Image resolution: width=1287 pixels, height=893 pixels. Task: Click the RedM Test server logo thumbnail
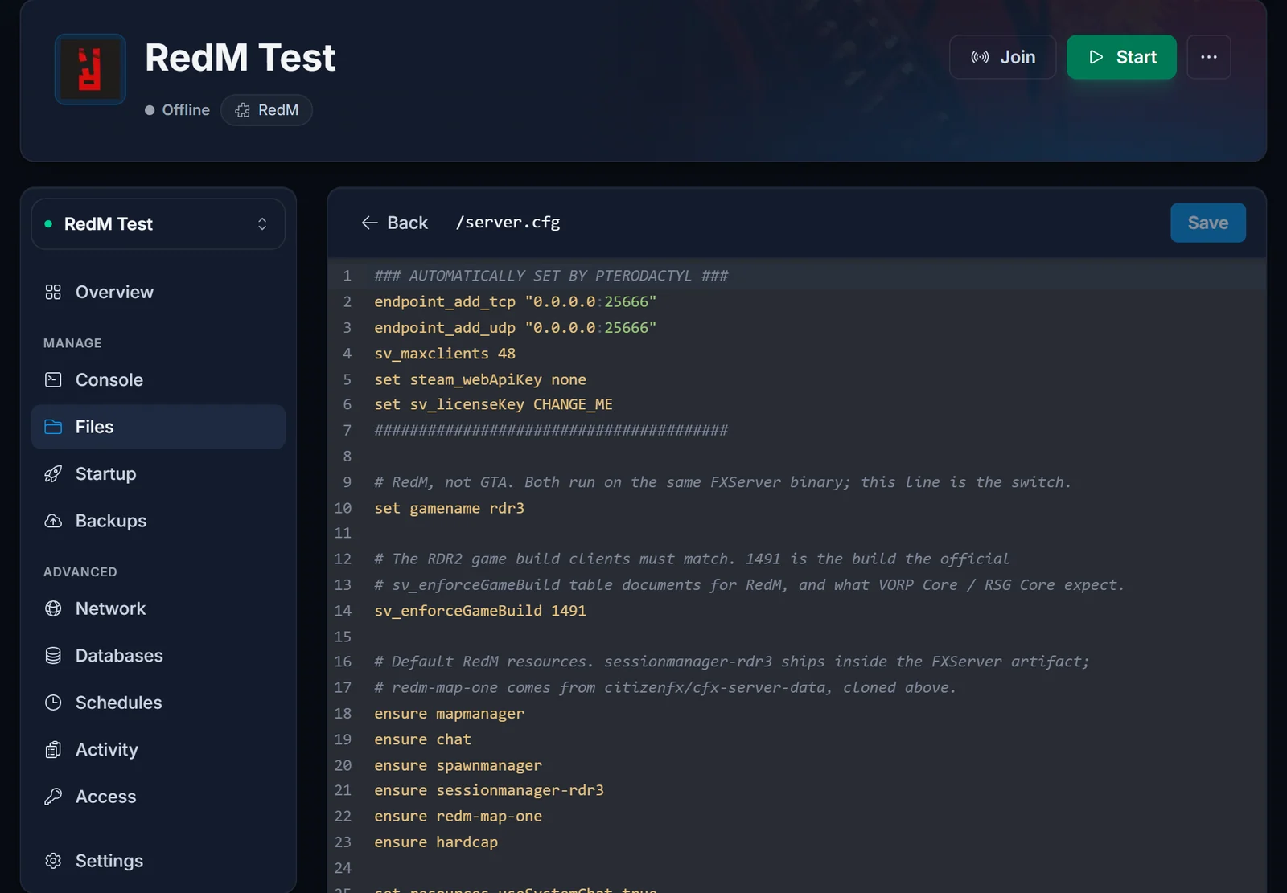[x=90, y=69]
